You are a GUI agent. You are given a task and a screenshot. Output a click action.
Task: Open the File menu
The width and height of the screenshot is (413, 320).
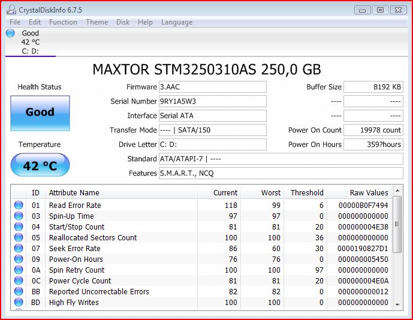[15, 22]
